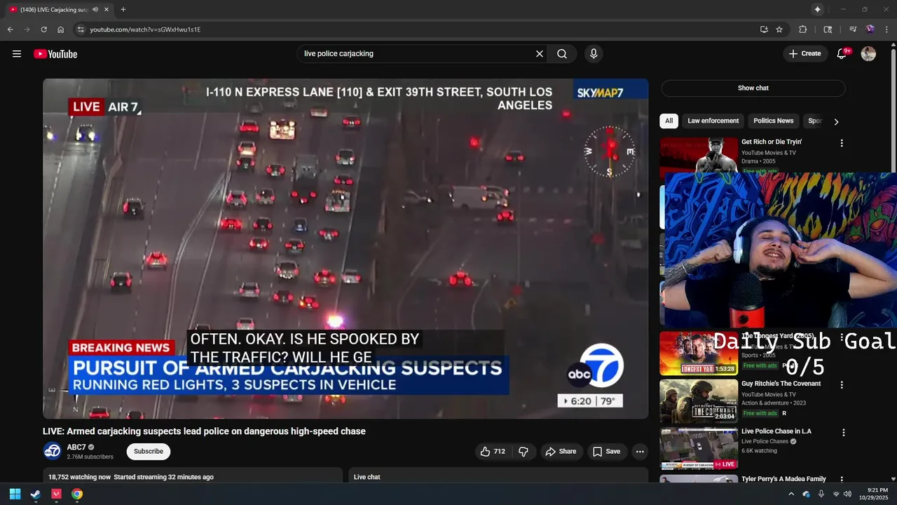
Task: Open the ABC7 channel name link
Action: (x=76, y=447)
